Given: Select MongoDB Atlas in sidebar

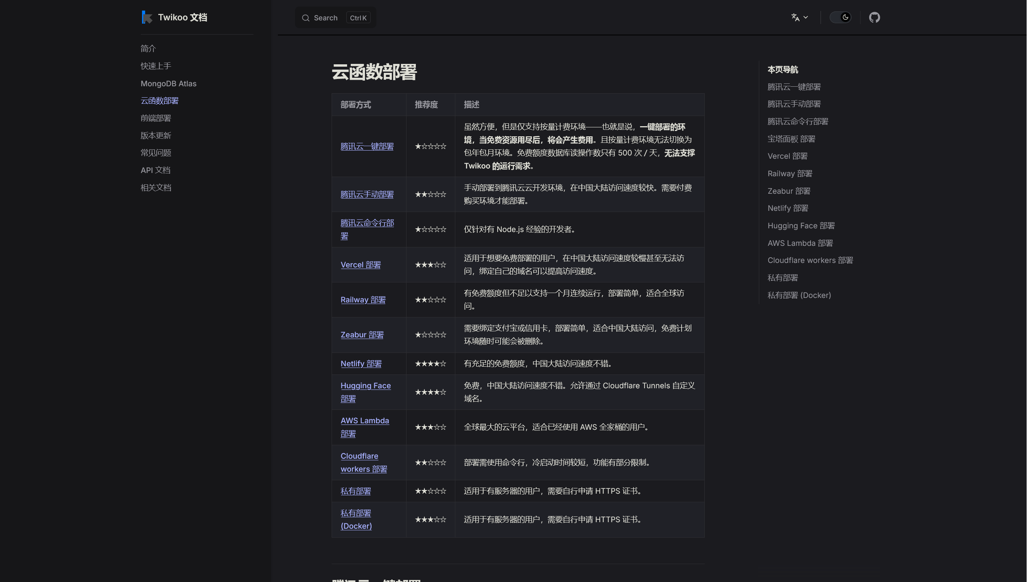Looking at the screenshot, I should [168, 83].
